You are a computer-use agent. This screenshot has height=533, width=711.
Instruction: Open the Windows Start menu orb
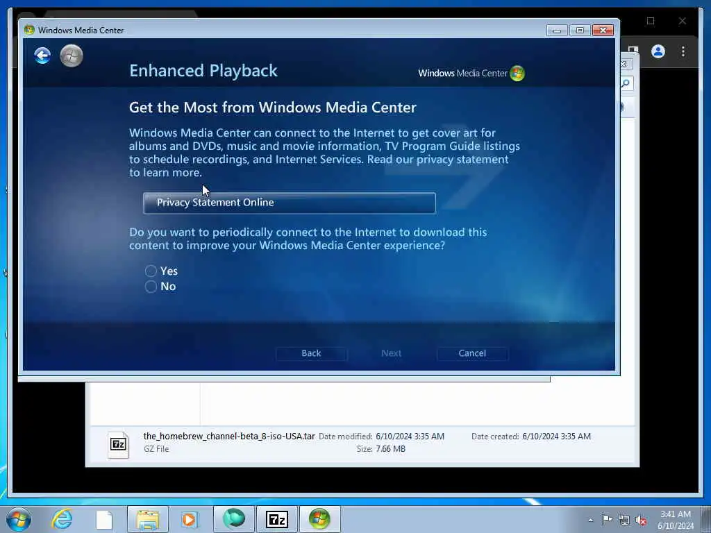tap(19, 519)
